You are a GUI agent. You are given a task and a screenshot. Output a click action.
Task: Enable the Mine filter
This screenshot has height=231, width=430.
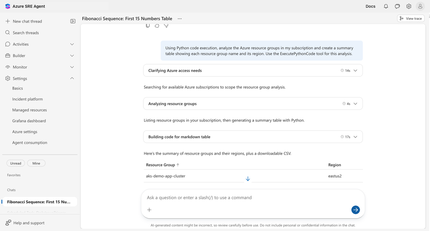coord(36,163)
